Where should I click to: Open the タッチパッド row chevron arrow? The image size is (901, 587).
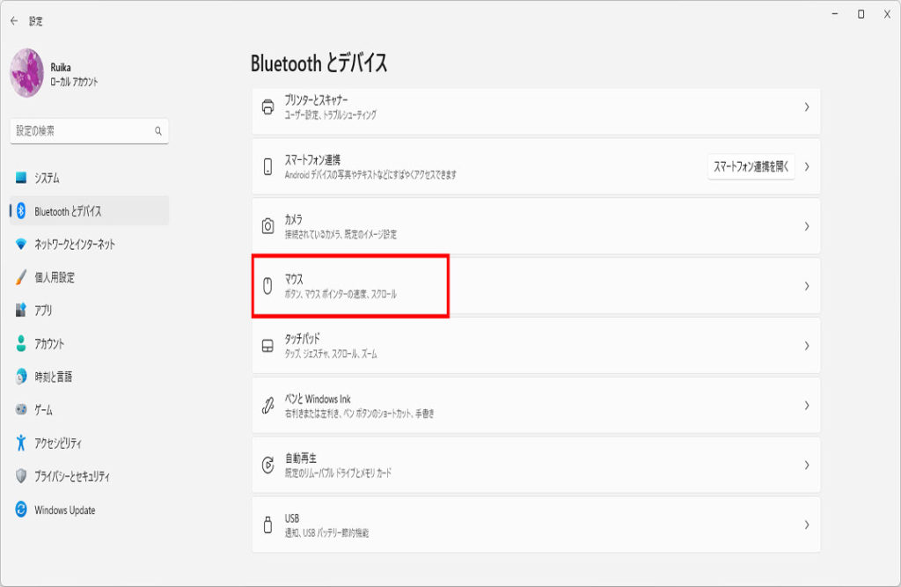[806, 346]
